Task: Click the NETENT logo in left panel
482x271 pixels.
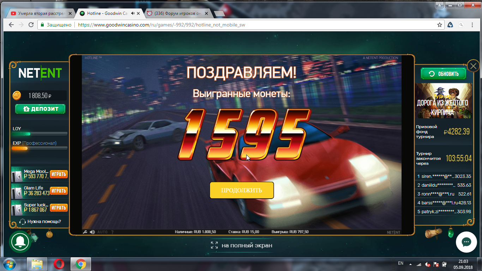Action: [x=40, y=73]
